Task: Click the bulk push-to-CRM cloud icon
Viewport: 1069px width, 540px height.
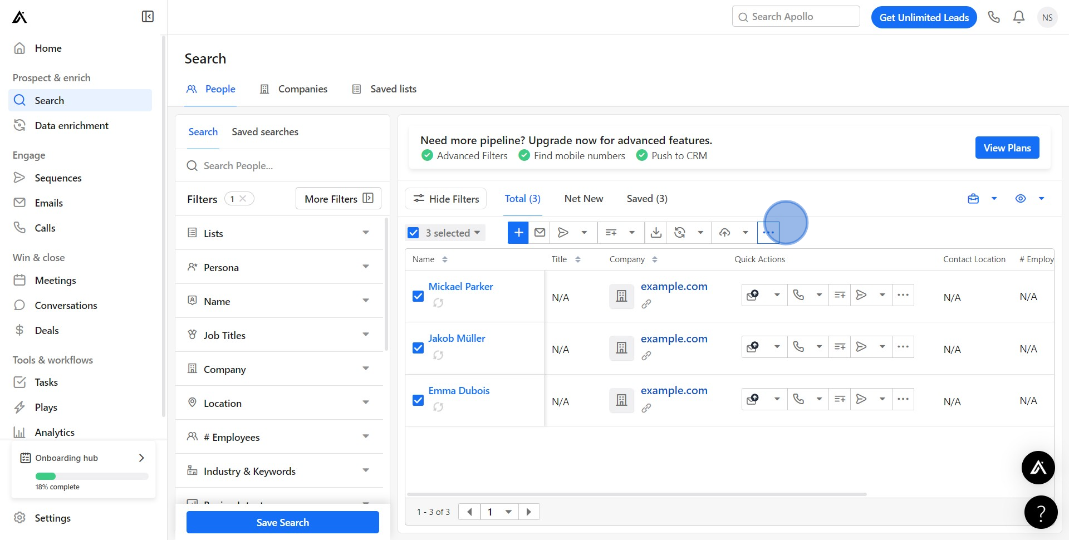Action: click(x=724, y=233)
